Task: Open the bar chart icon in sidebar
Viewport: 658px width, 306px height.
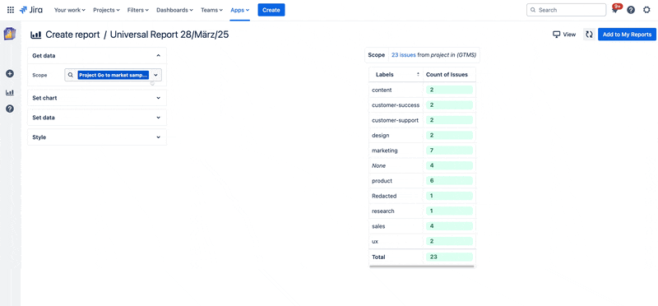Action: (10, 92)
